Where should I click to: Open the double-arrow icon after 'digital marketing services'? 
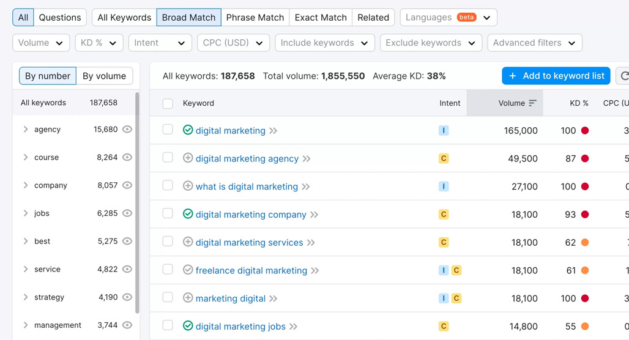(x=311, y=243)
